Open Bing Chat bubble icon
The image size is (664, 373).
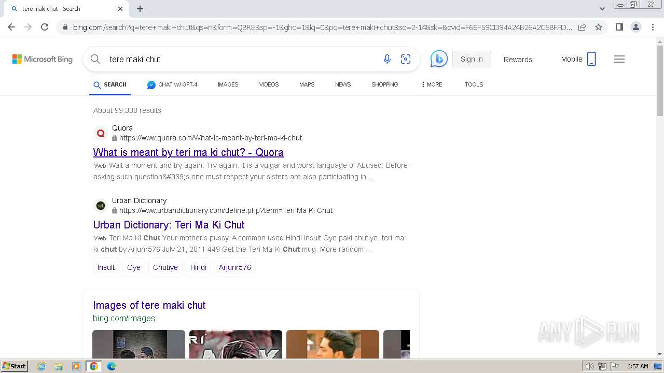[439, 59]
